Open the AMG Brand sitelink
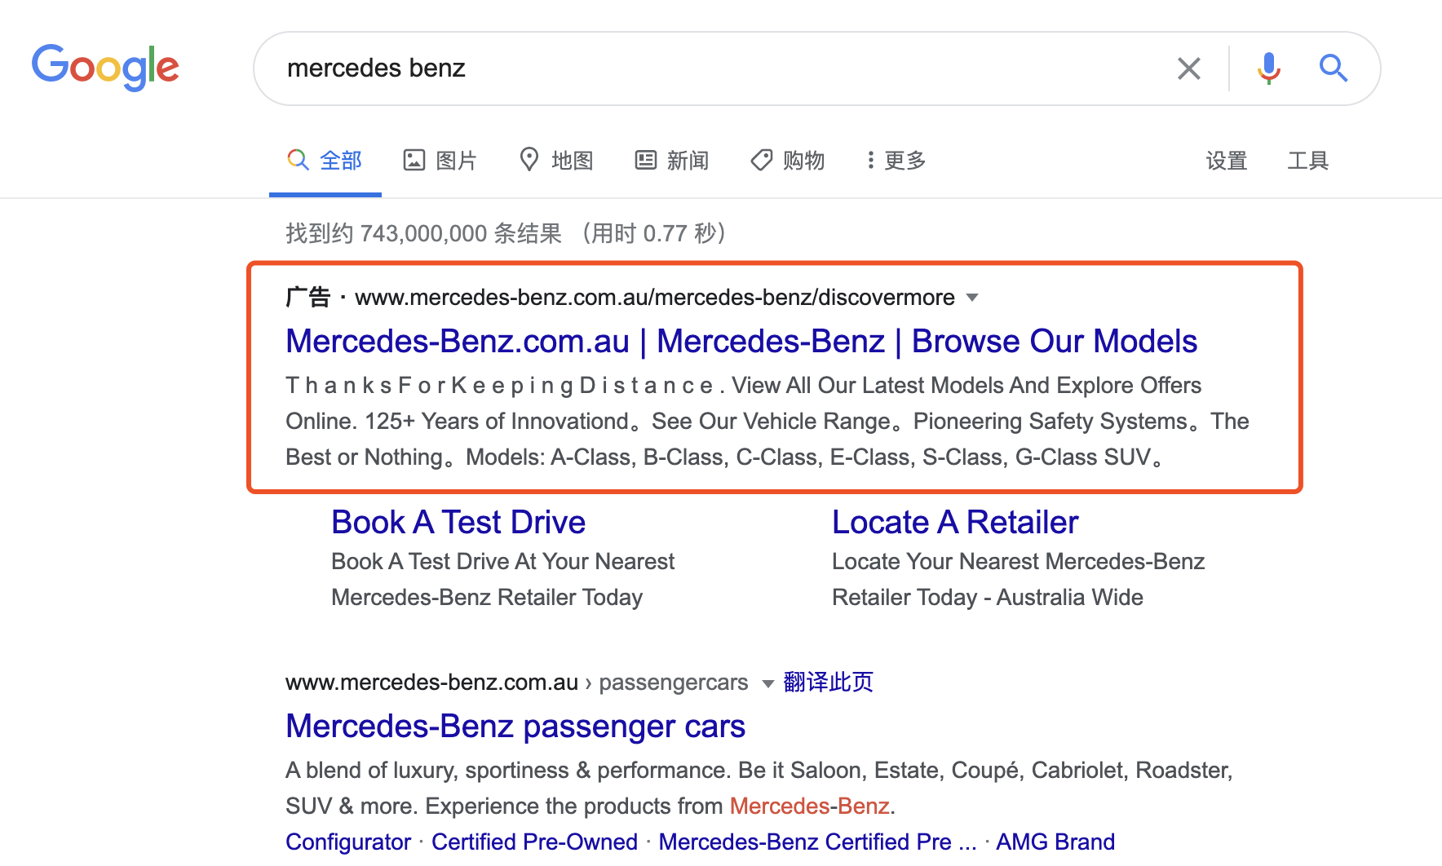This screenshot has width=1442, height=866. point(1055,842)
